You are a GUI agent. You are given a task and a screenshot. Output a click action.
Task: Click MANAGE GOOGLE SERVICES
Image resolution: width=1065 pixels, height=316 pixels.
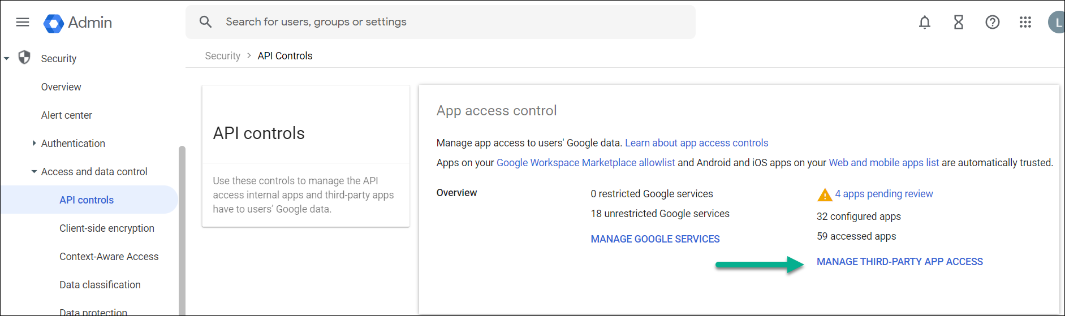(x=655, y=239)
